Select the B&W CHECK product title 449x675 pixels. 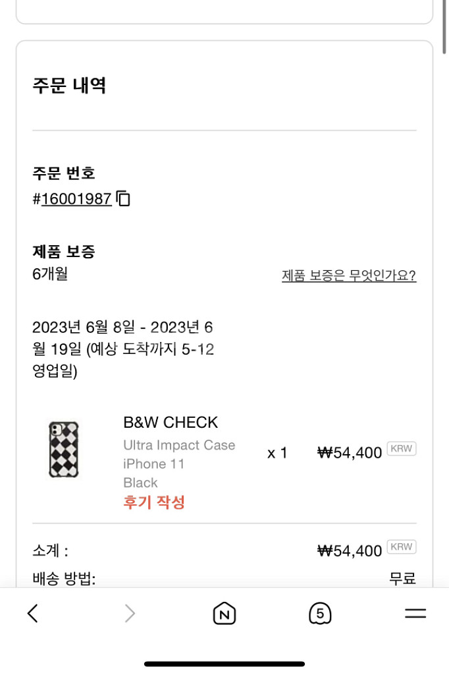click(171, 423)
